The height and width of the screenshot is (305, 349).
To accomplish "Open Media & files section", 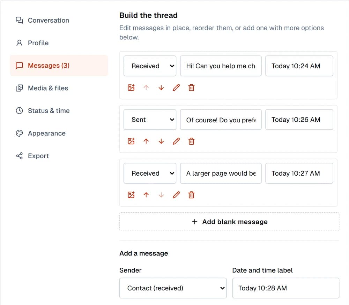I will (59, 88).
